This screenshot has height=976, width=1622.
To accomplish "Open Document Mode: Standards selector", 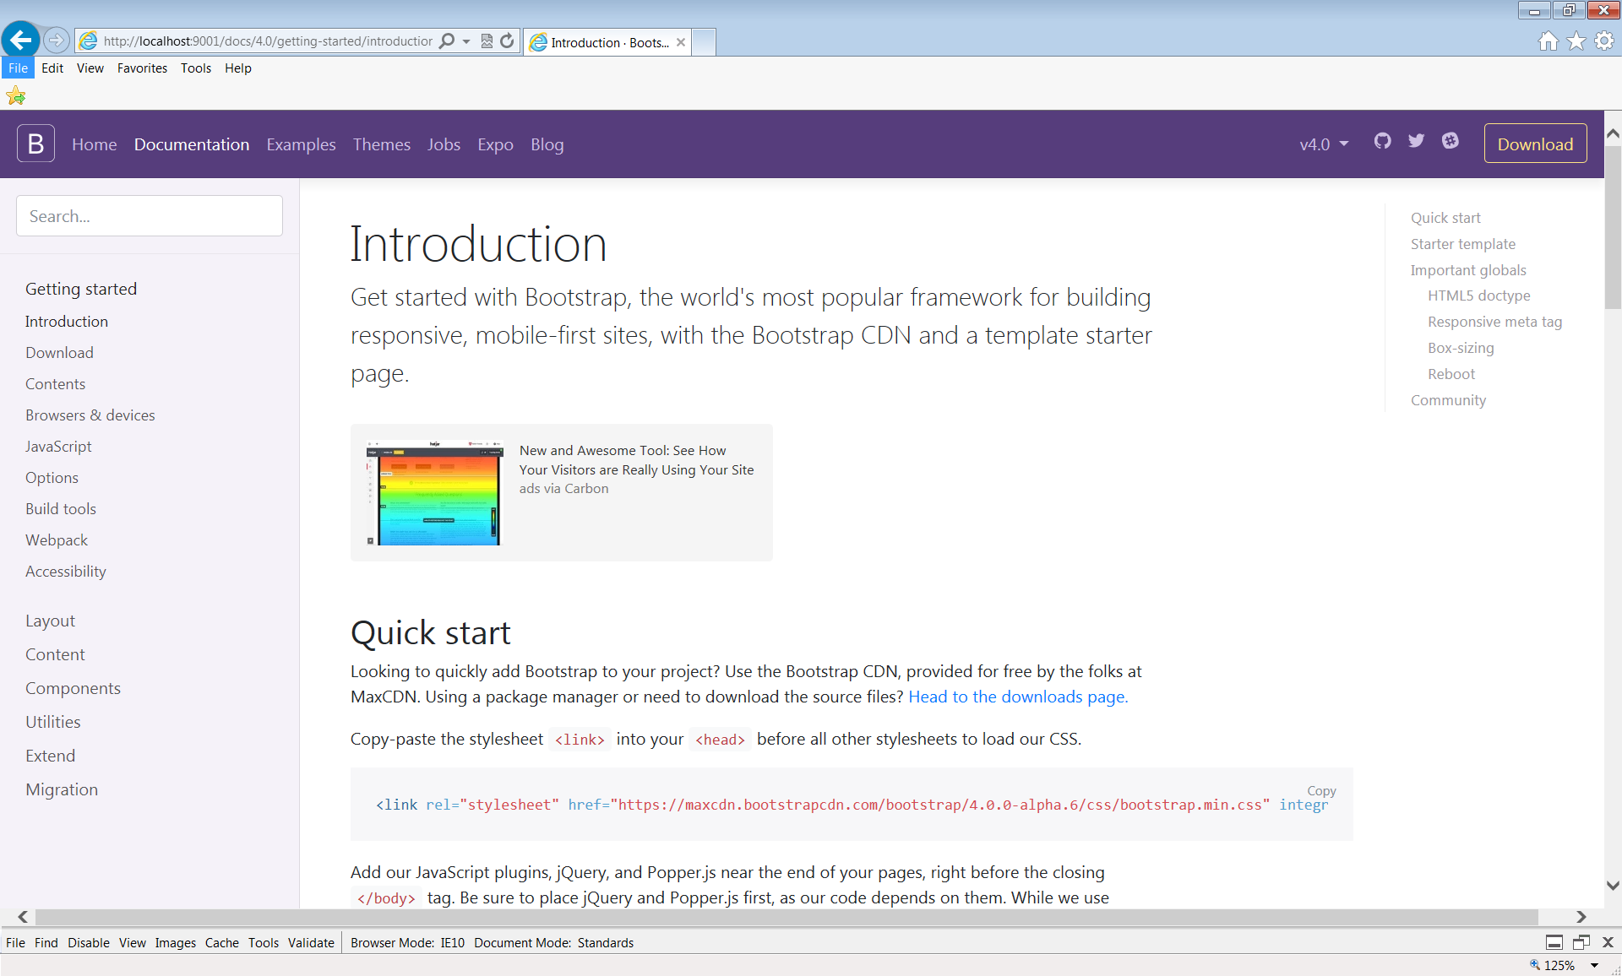I will click(x=553, y=943).
